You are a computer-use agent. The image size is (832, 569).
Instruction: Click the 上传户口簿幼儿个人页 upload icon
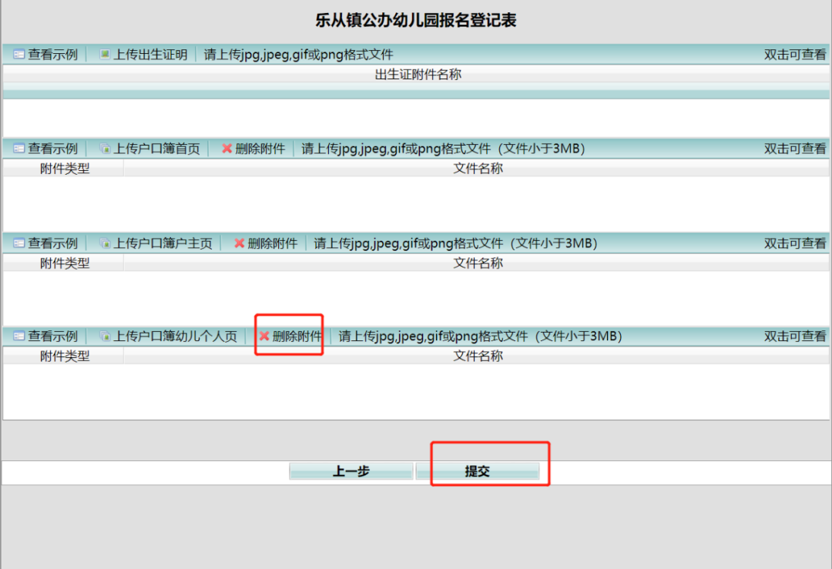[x=105, y=336]
